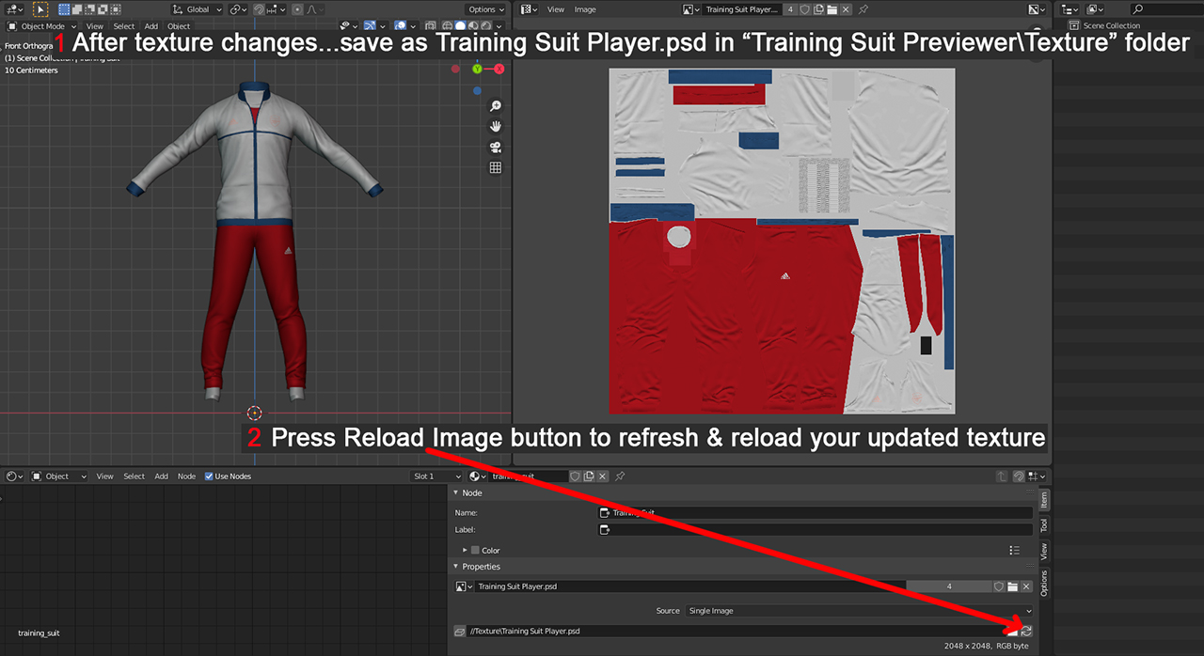Switch to rendered shading mode
1204x656 pixels.
(485, 26)
